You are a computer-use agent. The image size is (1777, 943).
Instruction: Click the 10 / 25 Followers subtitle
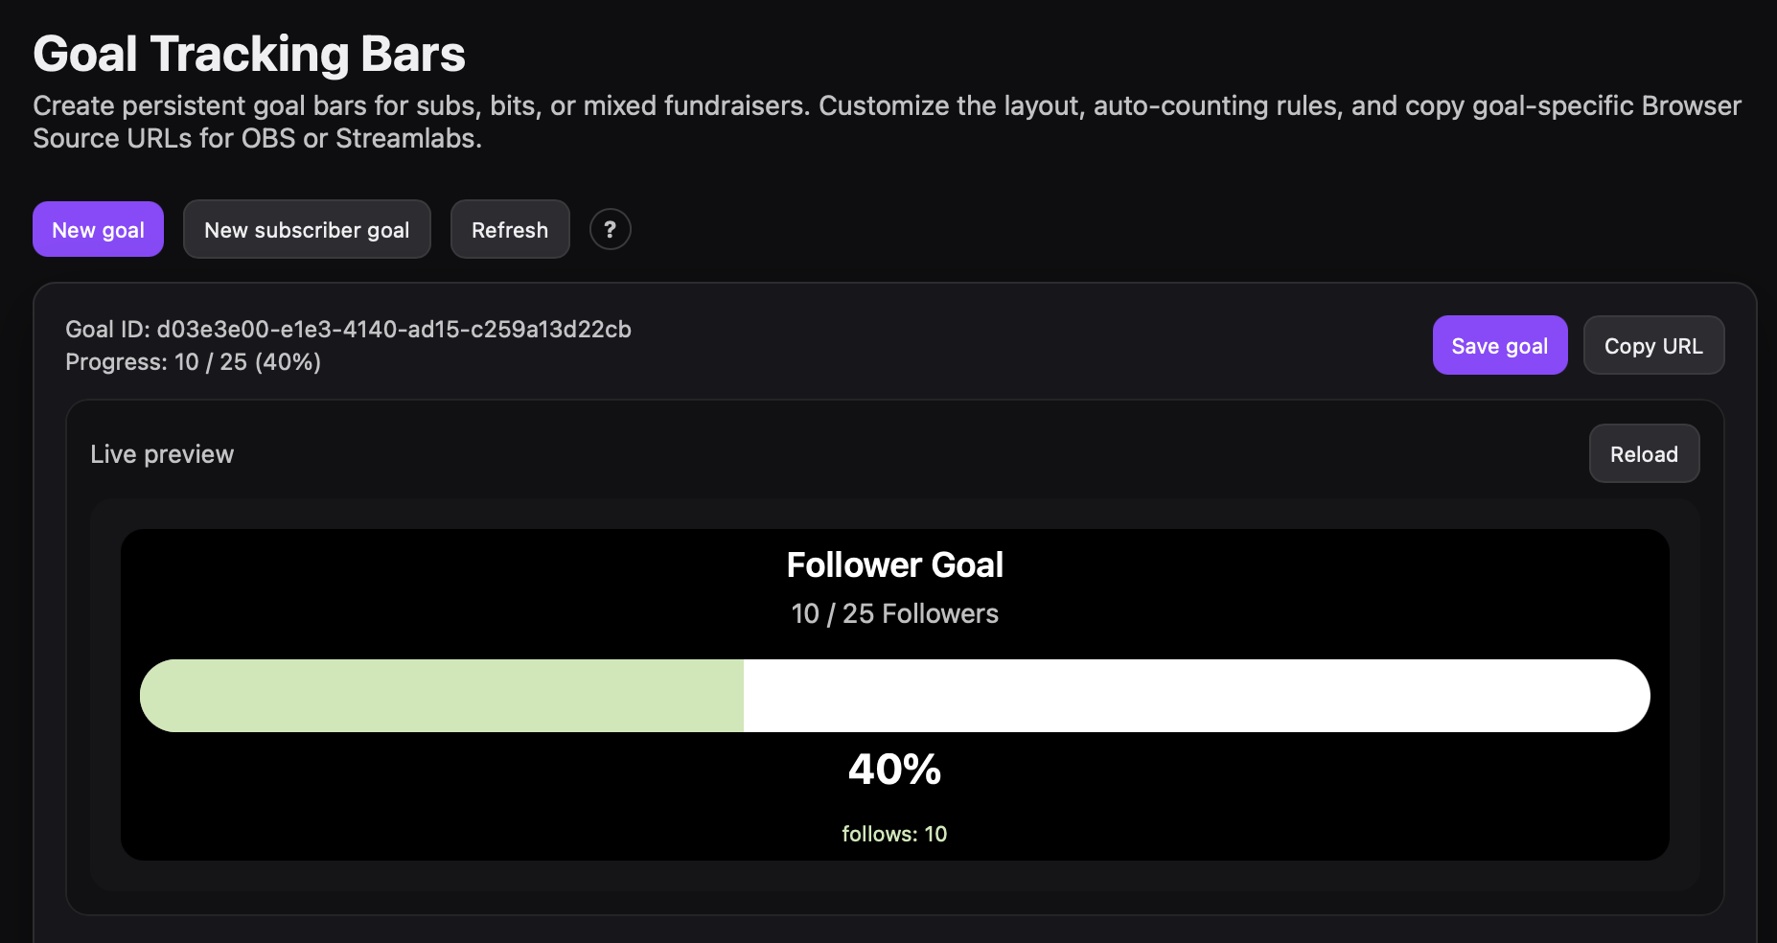coord(893,613)
